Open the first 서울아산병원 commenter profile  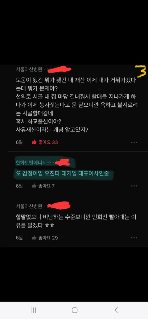(29, 69)
